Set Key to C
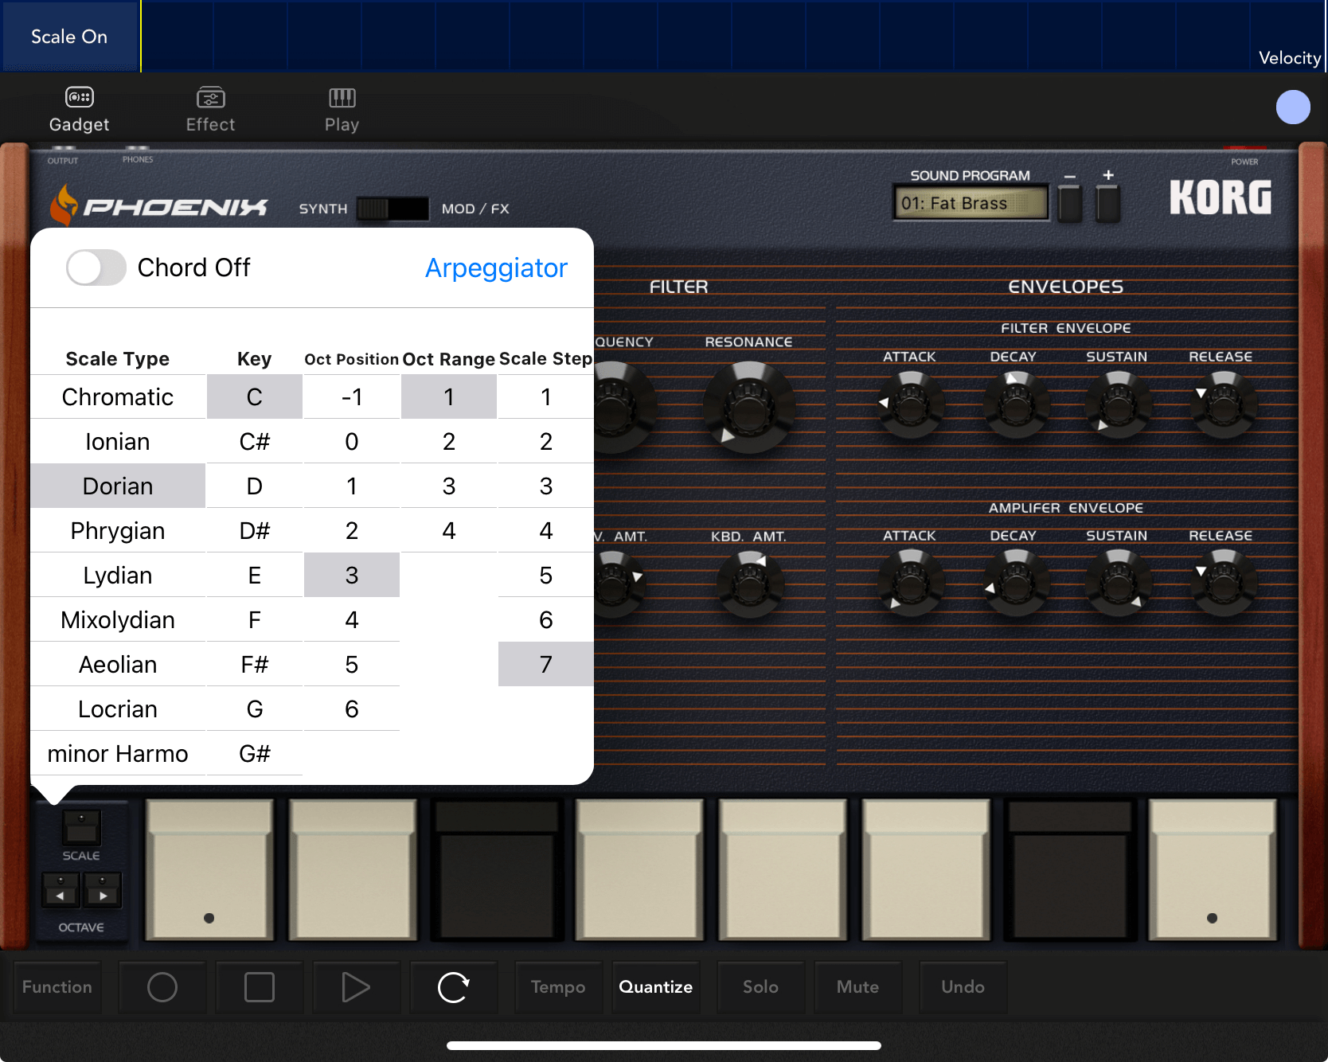This screenshot has width=1328, height=1062. pyautogui.click(x=255, y=396)
